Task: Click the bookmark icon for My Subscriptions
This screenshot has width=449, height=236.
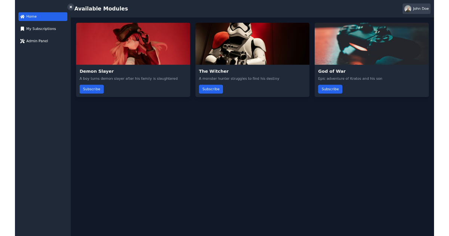Action: tap(22, 29)
